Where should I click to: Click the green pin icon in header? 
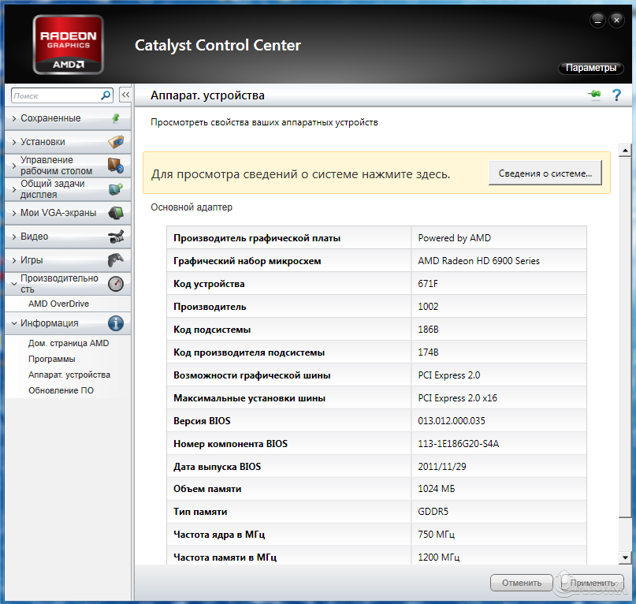click(x=593, y=95)
